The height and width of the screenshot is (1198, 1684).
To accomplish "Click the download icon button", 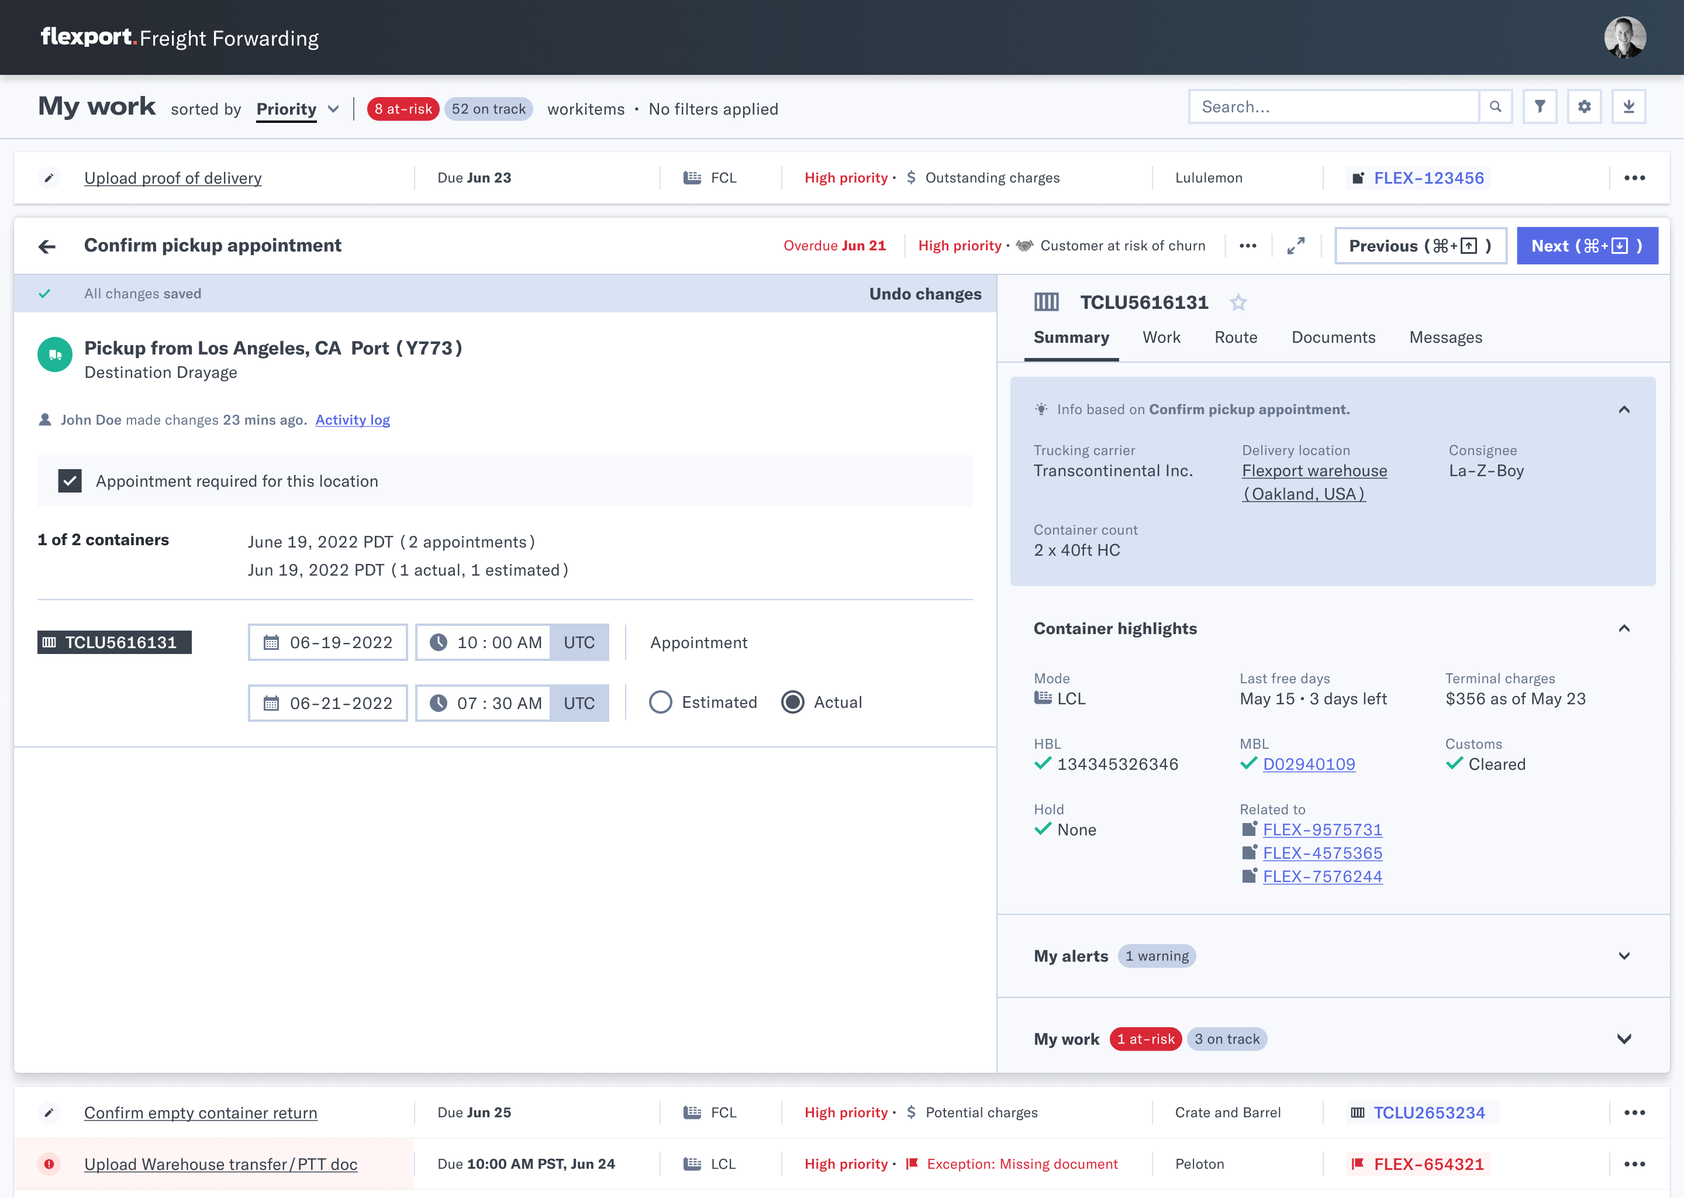I will pos(1628,107).
